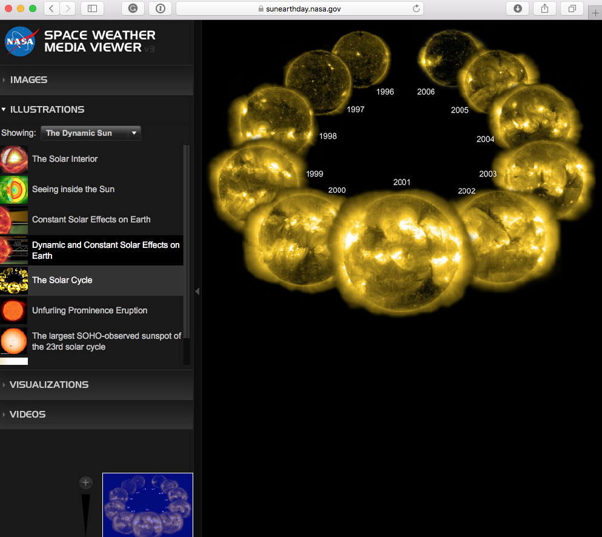The width and height of the screenshot is (602, 537).
Task: Click the zoom-in plus icon
Action: (85, 482)
